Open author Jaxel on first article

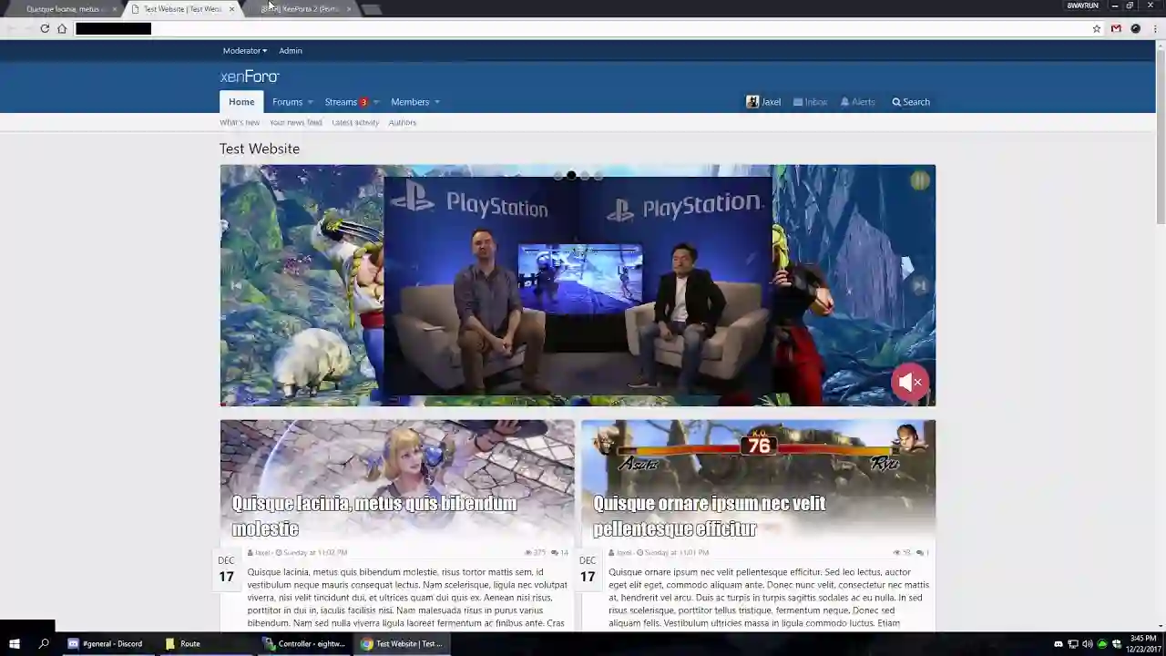(x=262, y=552)
